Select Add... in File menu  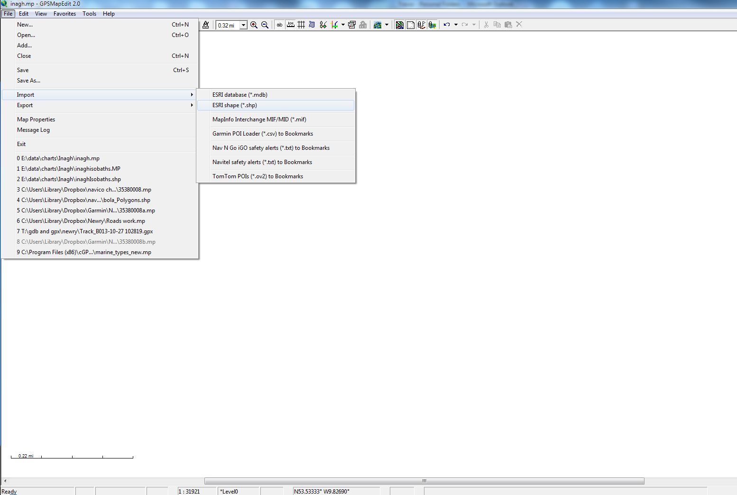pyautogui.click(x=99, y=46)
